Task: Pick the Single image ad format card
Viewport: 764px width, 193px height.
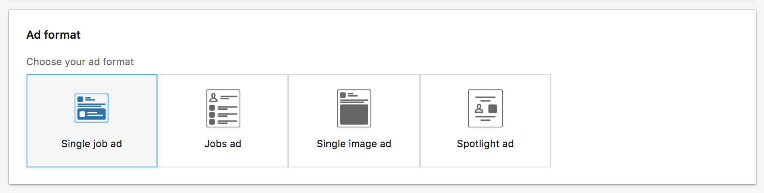Action: pos(354,121)
